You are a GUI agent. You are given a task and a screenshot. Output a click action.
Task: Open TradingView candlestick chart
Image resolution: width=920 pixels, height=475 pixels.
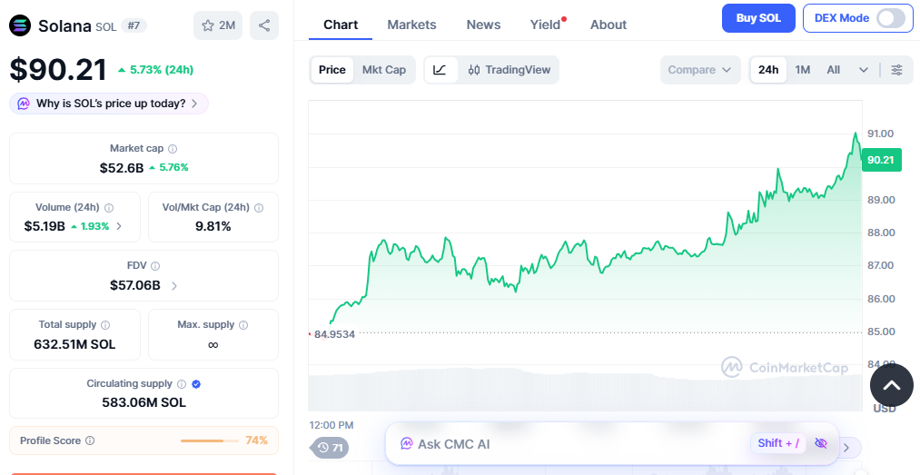(x=509, y=70)
